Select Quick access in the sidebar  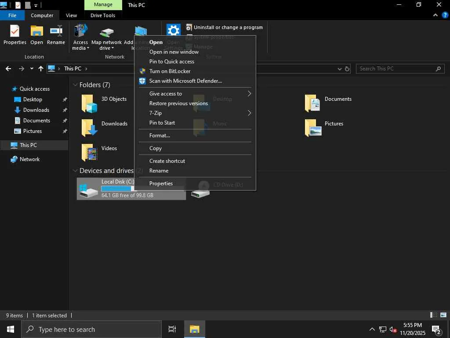point(34,89)
